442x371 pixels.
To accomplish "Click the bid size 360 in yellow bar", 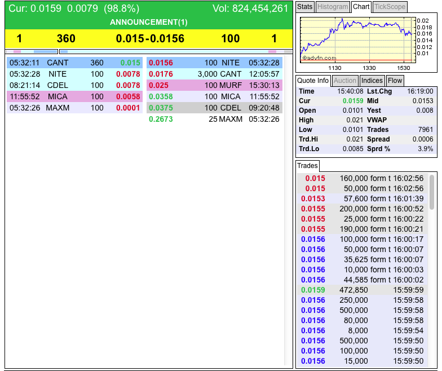I will click(x=66, y=38).
